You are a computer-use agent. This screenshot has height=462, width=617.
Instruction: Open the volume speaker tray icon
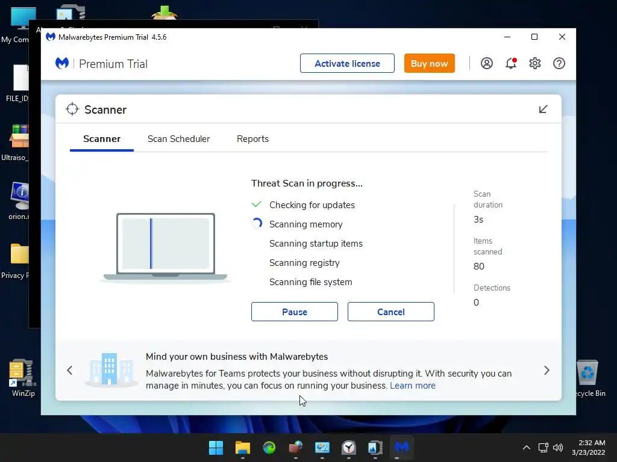pos(558,448)
